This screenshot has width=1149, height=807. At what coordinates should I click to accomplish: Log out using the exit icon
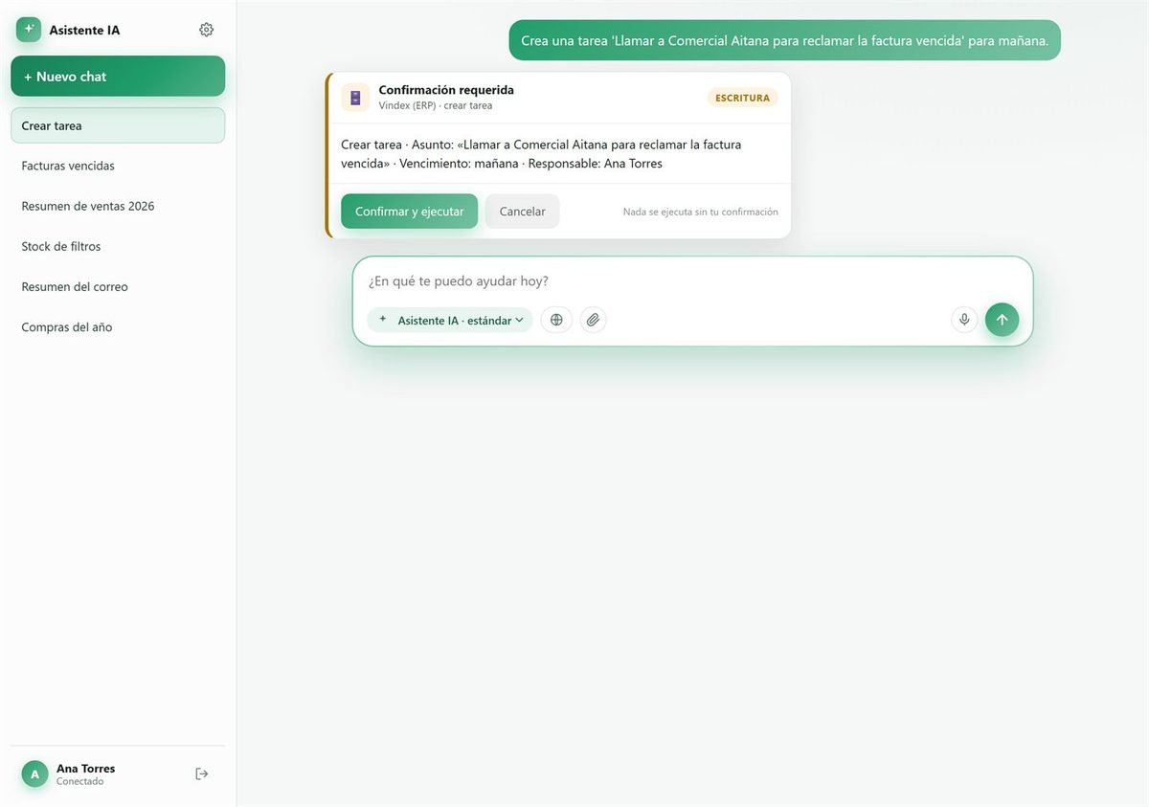(201, 773)
